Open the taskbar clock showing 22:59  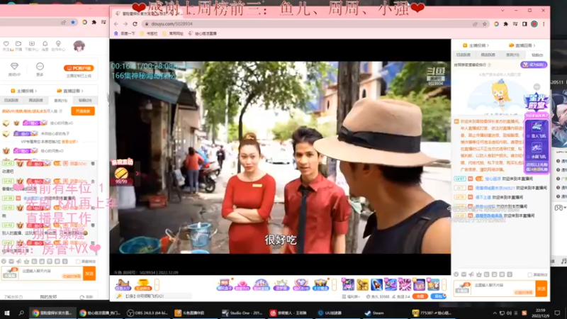pyautogui.click(x=540, y=313)
